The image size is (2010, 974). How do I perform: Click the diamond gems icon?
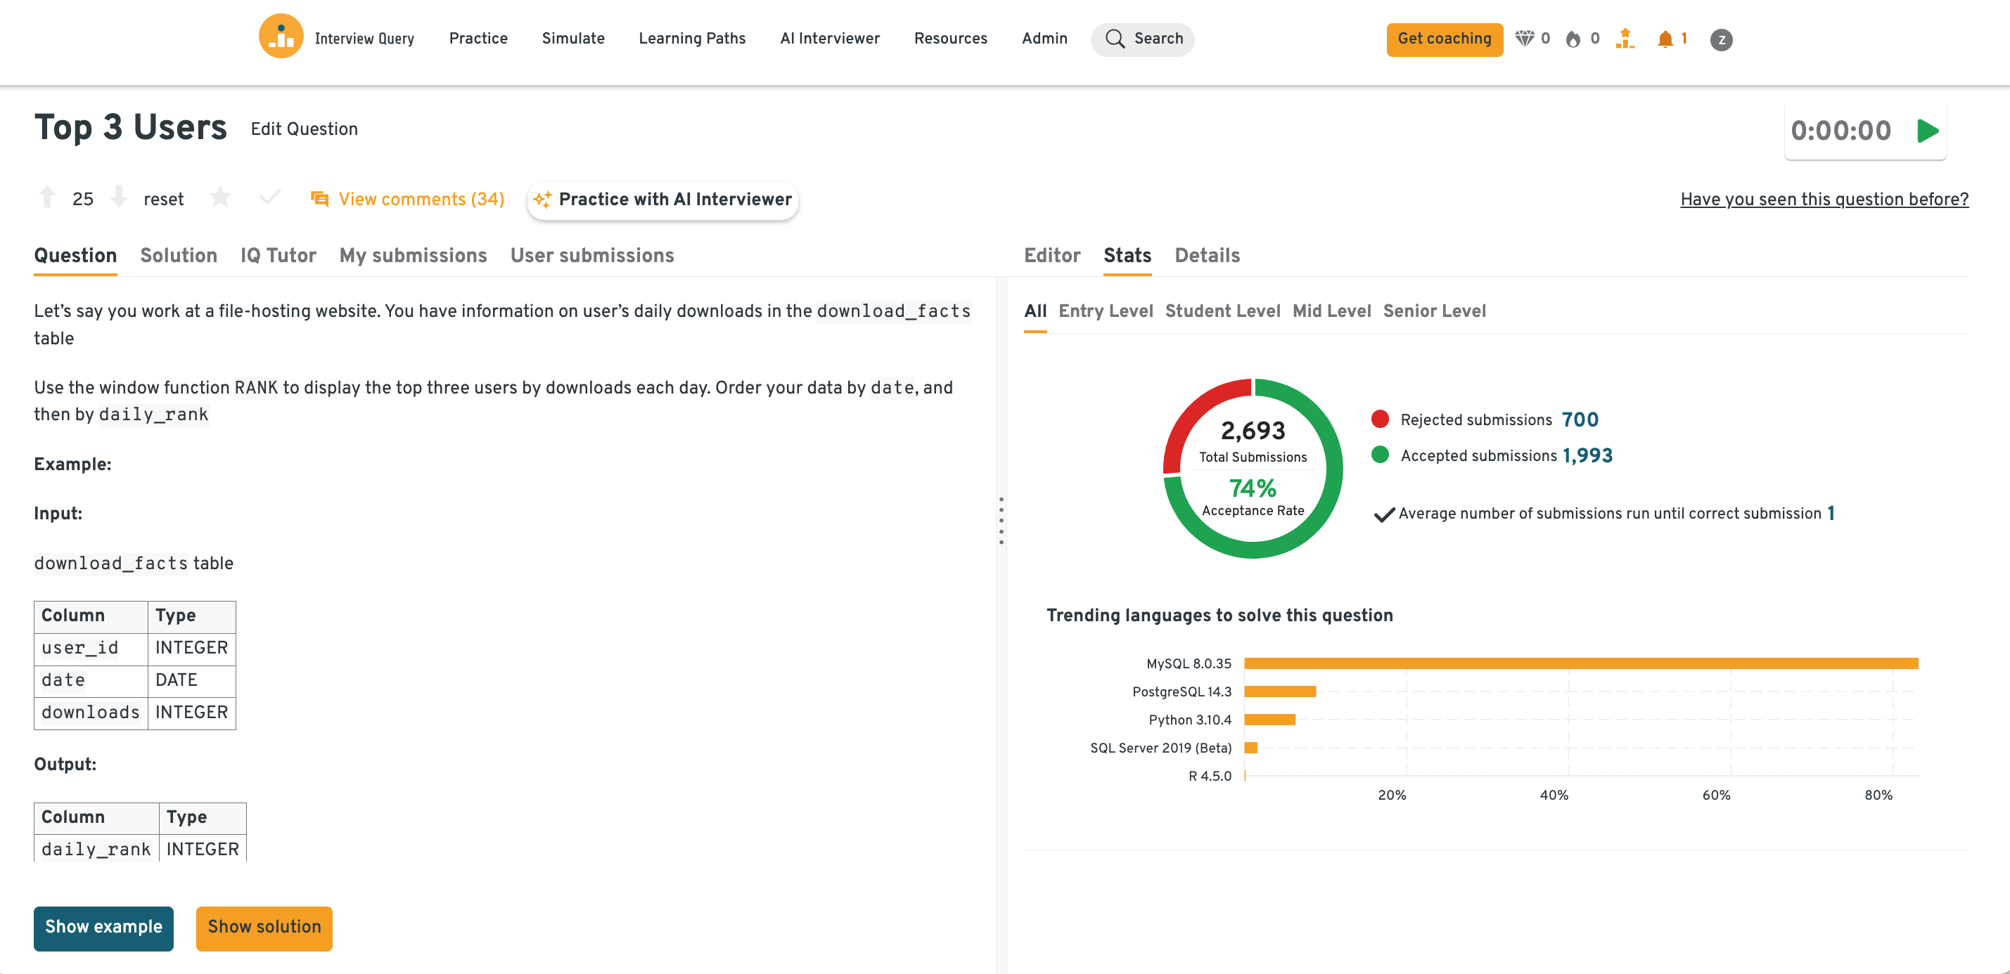pyautogui.click(x=1523, y=39)
